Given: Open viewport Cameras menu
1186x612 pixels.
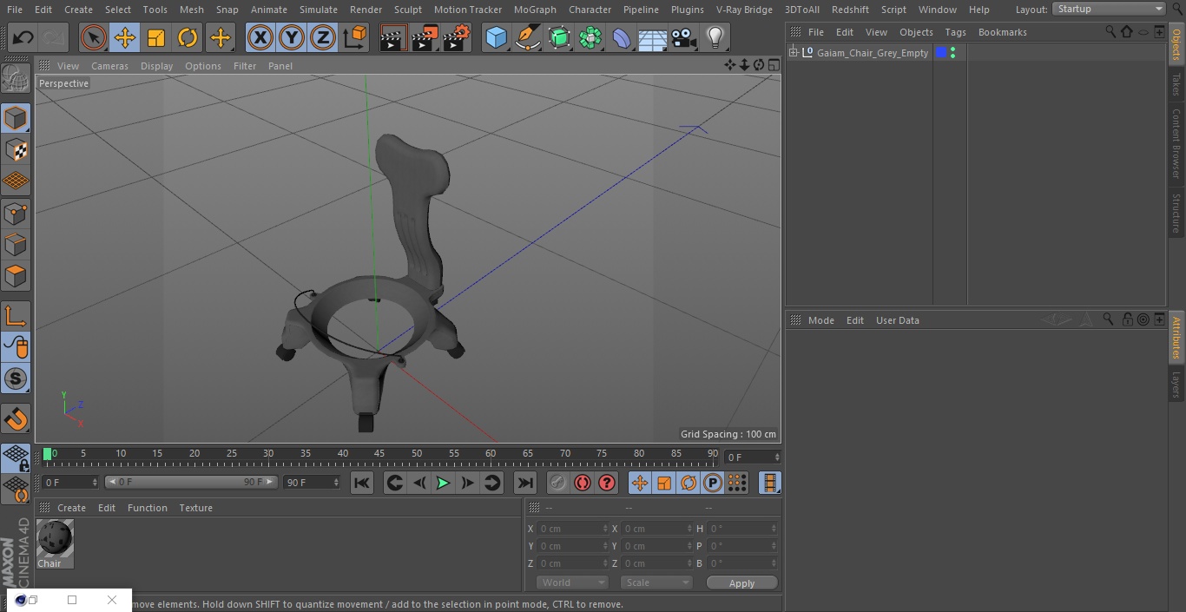Looking at the screenshot, I should pyautogui.click(x=109, y=66).
